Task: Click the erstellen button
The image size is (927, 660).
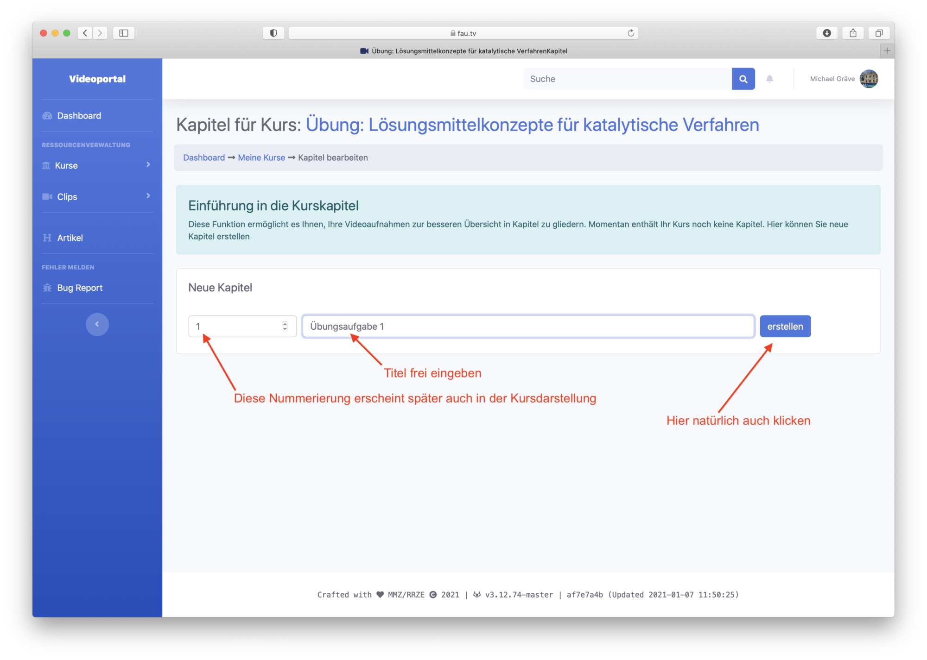Action: click(785, 326)
